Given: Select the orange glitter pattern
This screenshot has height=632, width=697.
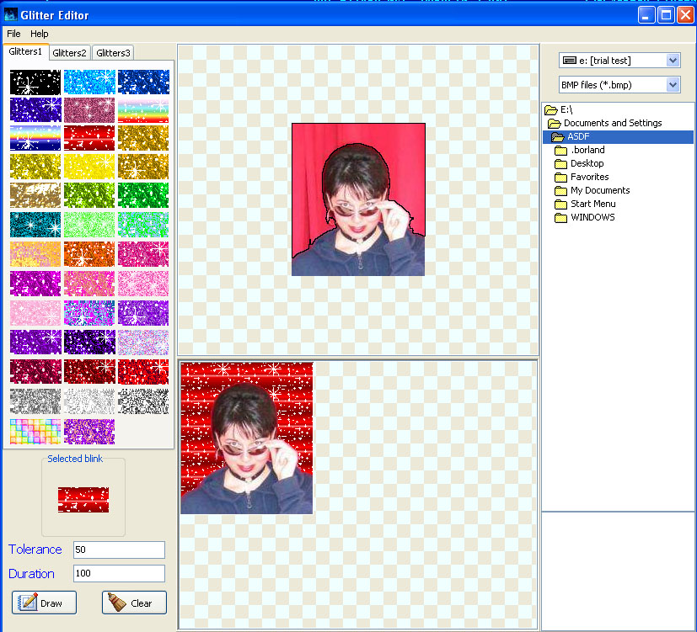Looking at the screenshot, I should coord(89,254).
